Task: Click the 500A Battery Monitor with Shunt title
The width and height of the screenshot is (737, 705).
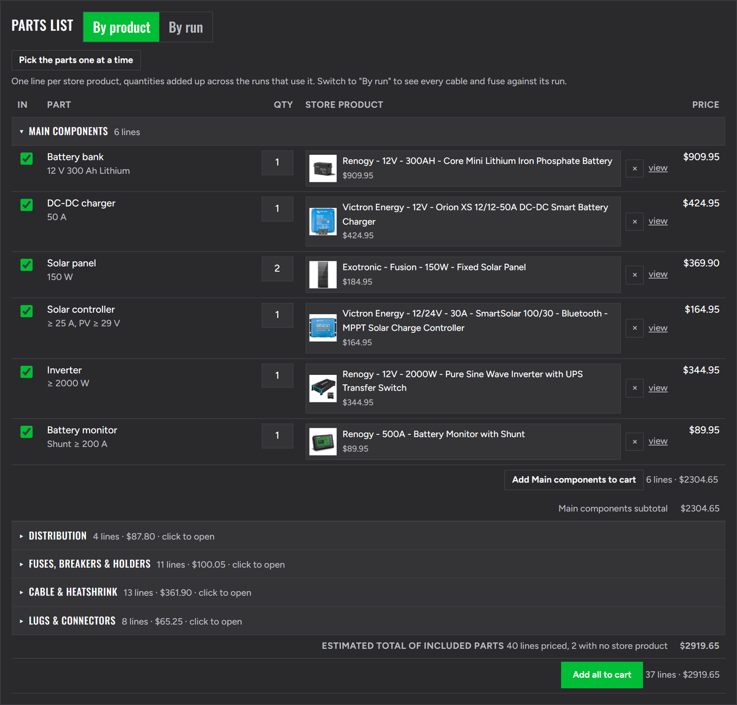Action: point(434,435)
